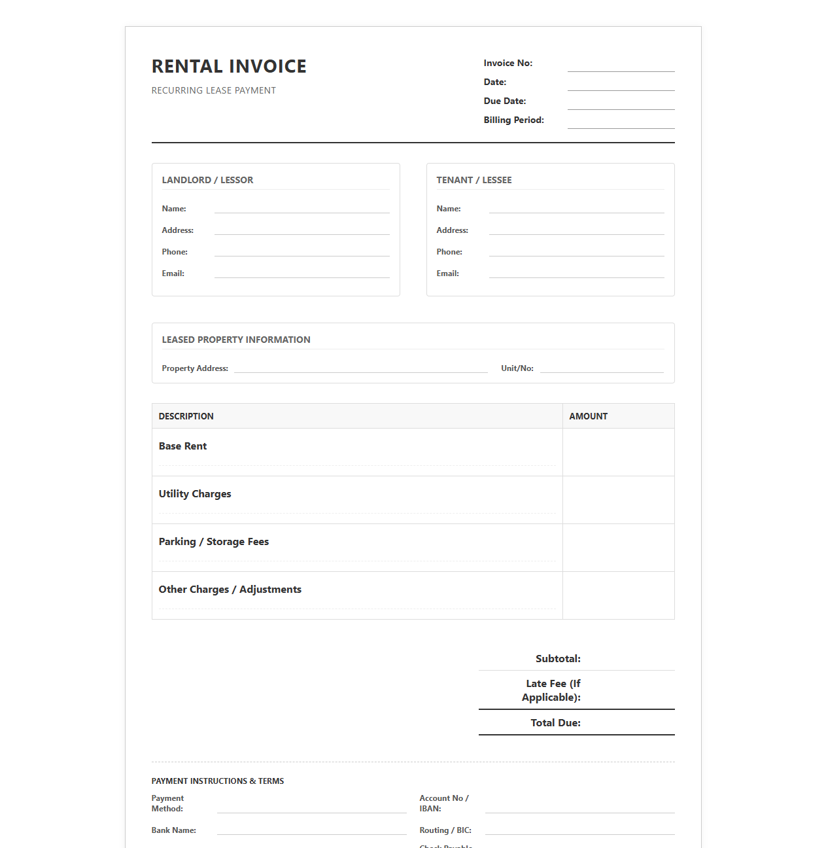This screenshot has width=826, height=848.
Task: Click the LEASED PROPERTY INFORMATION heading
Action: tap(236, 340)
